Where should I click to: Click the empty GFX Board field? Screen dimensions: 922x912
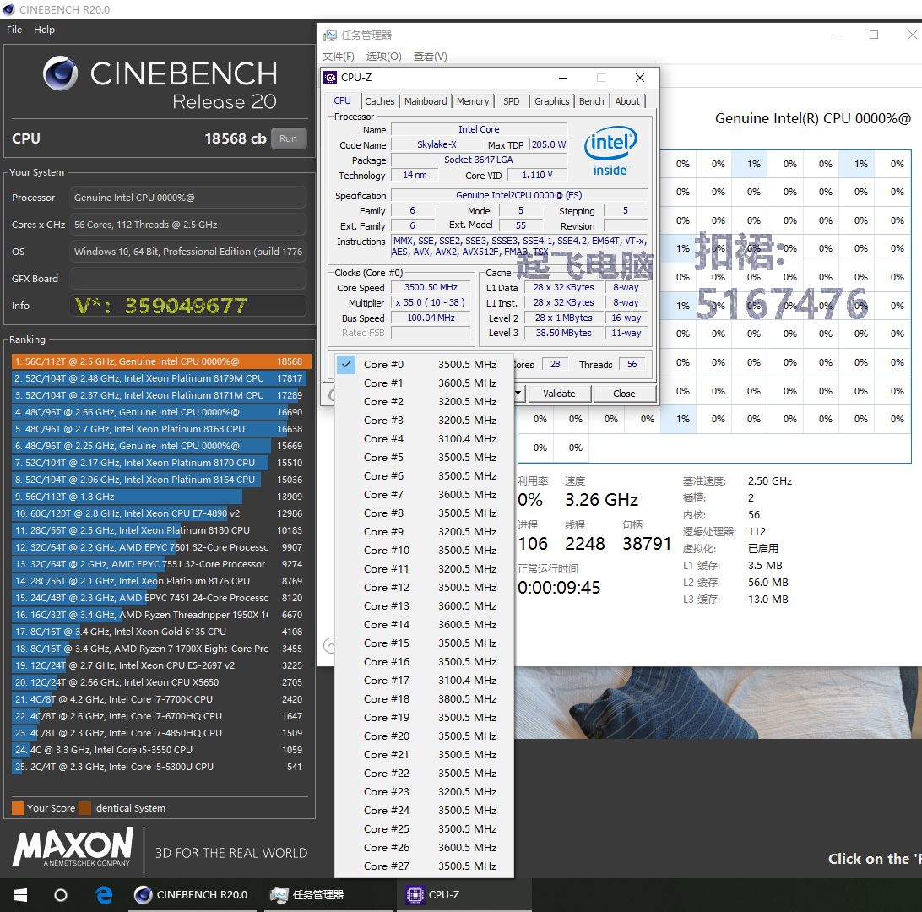(187, 279)
